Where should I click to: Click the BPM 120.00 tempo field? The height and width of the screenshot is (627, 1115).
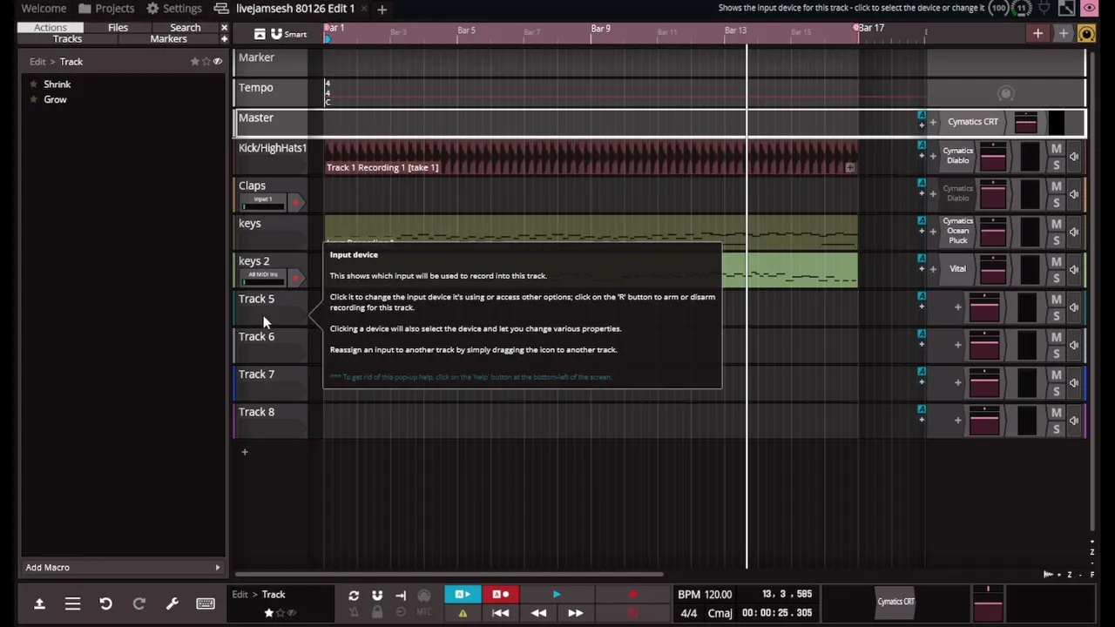click(705, 594)
